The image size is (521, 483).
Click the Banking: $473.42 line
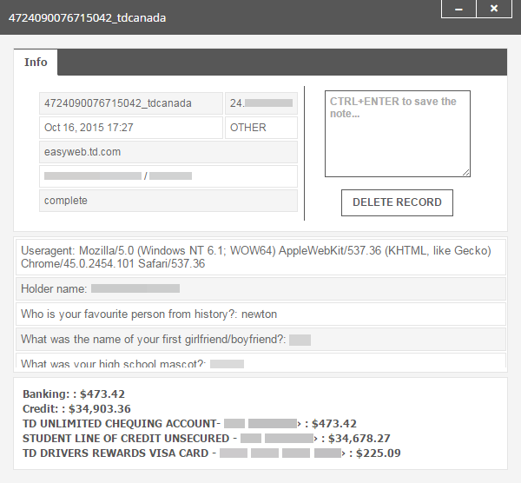tap(74, 394)
